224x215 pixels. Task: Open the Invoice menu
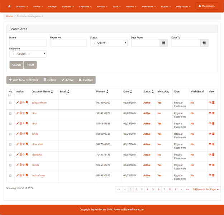(38, 6)
